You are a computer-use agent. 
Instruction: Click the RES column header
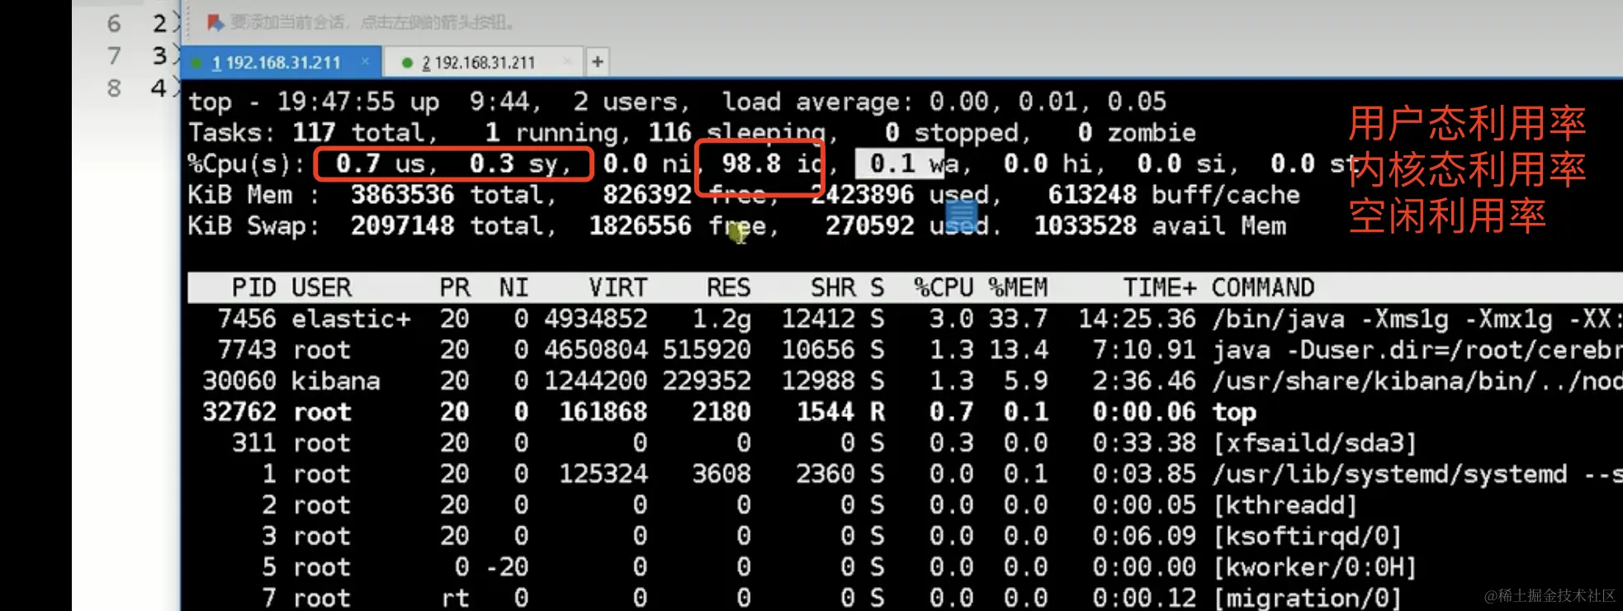[x=728, y=287]
